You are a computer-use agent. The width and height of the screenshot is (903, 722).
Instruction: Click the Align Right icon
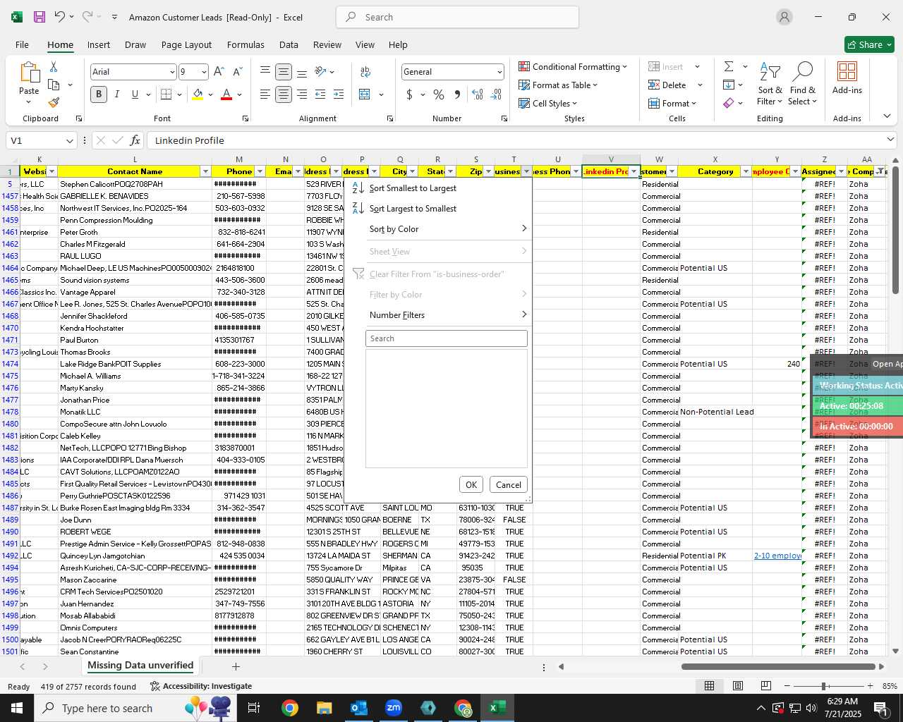tap(302, 94)
